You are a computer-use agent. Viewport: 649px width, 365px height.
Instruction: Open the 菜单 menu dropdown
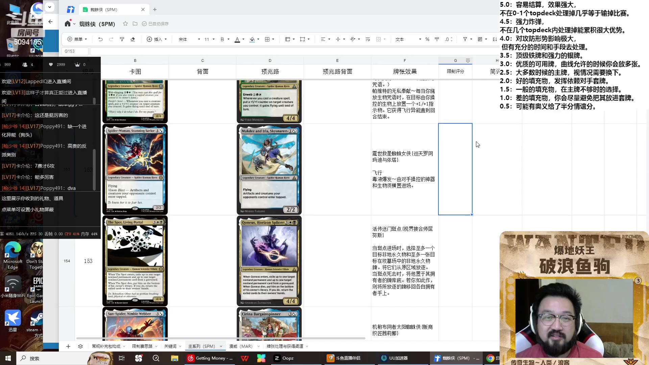tap(77, 39)
